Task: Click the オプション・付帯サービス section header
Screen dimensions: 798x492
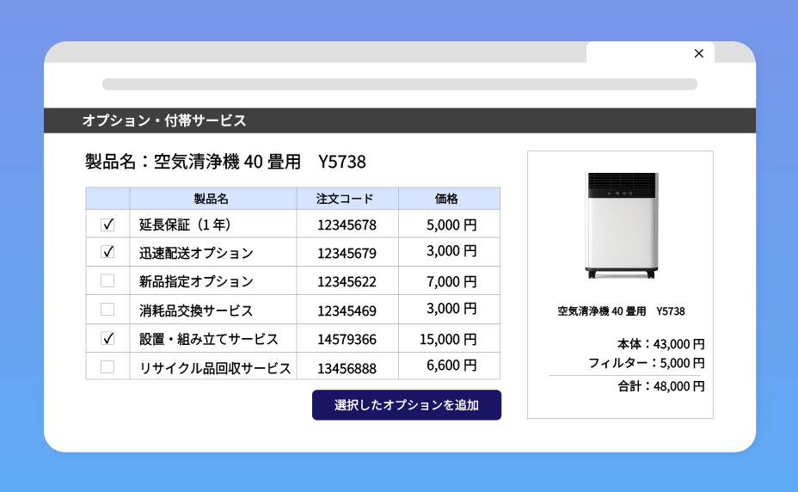Action: coord(164,120)
